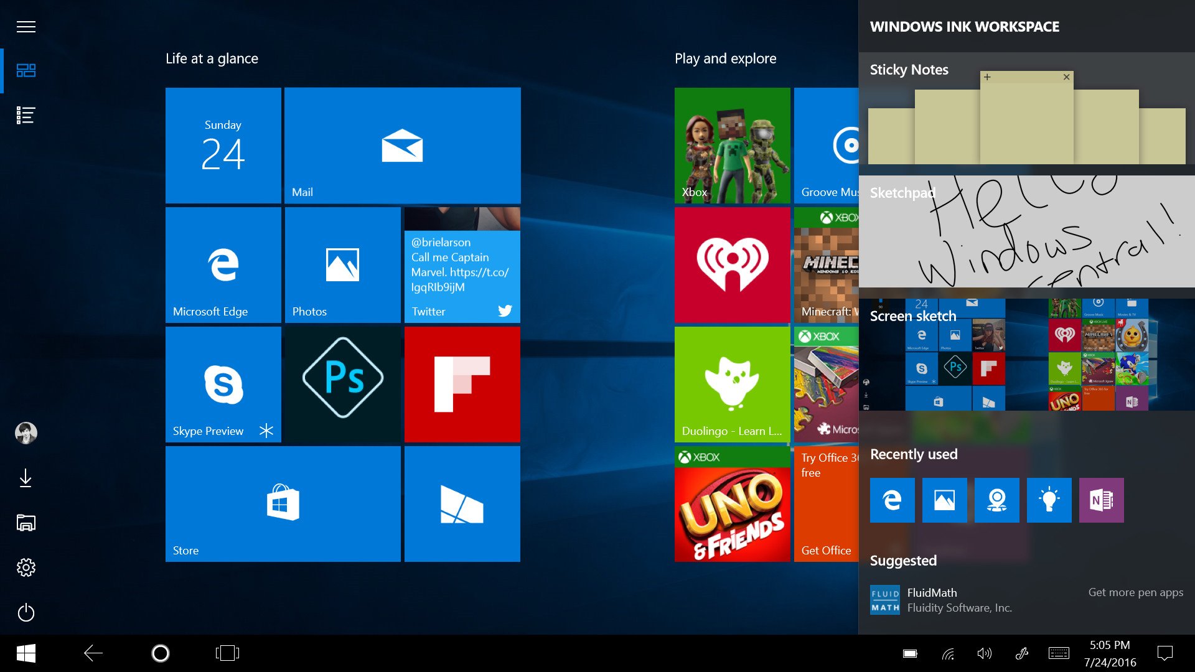Open Sticky Notes in Ink Workspace

click(1027, 108)
